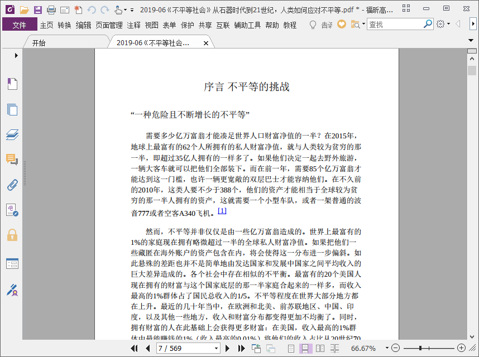Open the 辅助工具 ribbon tab
Screen dimensions: 479x357
(247, 25)
